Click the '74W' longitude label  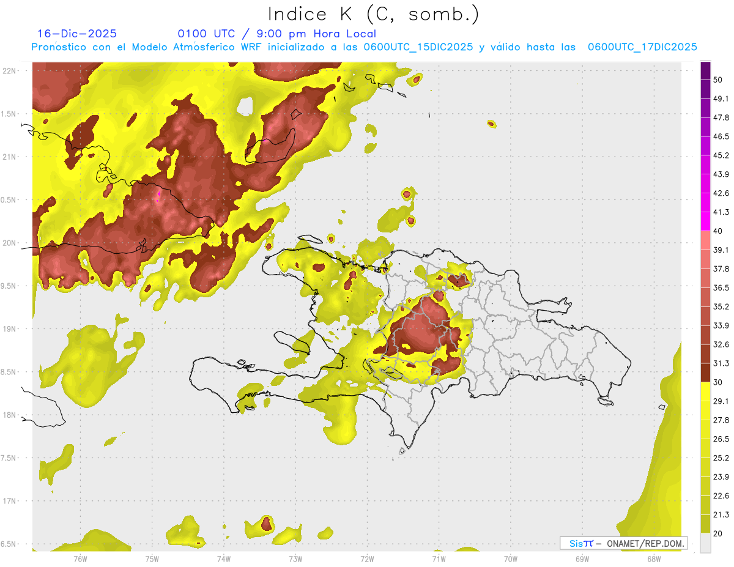(x=224, y=559)
